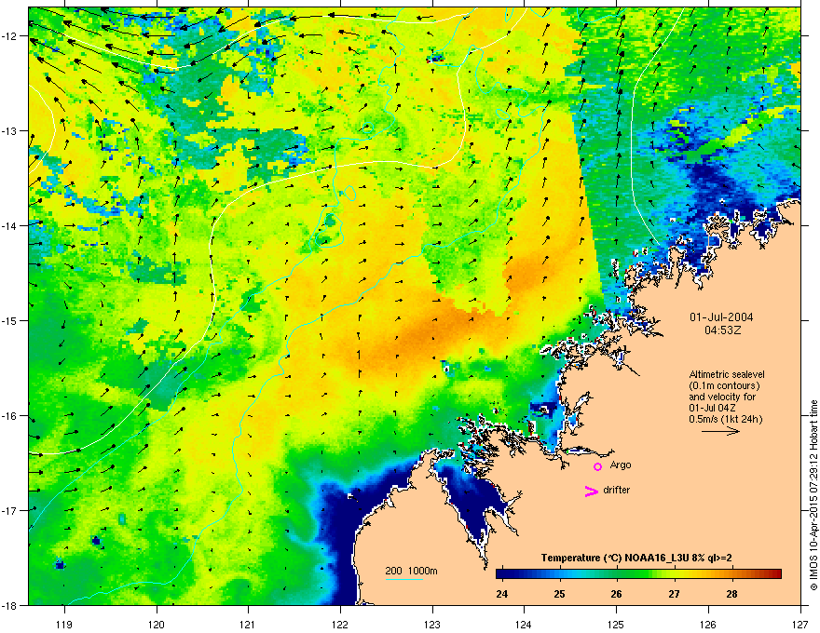
Task: Click longitude axis label 125
Action: [x=616, y=624]
